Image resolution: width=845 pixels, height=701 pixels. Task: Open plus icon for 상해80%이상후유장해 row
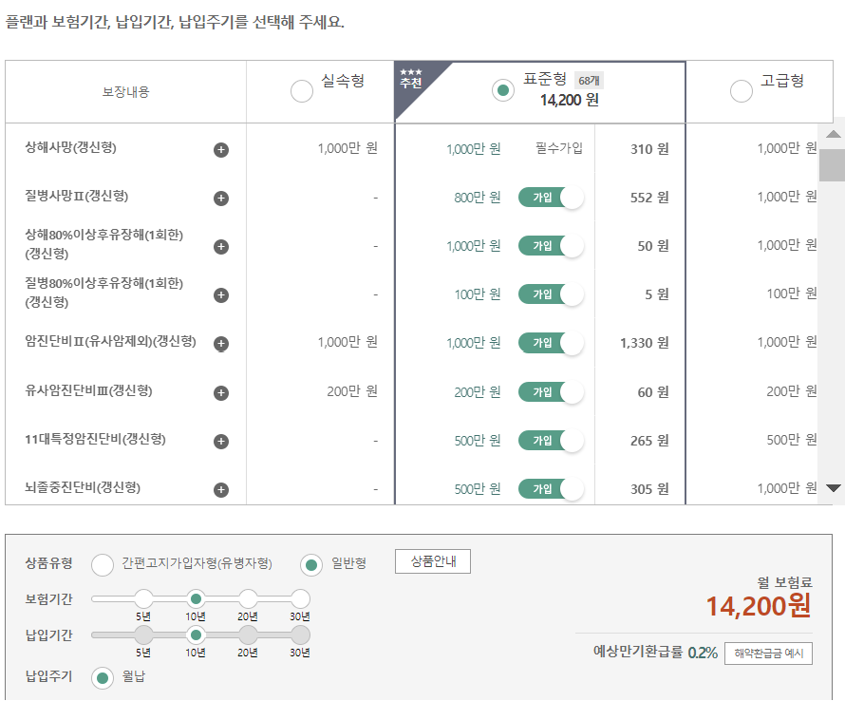pos(221,246)
